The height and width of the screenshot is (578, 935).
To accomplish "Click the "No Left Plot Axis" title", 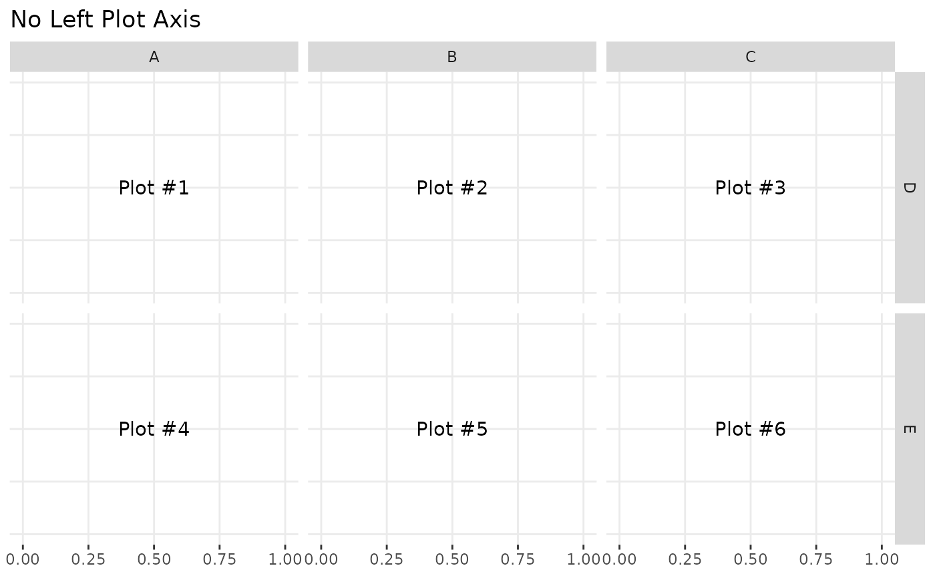I will [106, 20].
